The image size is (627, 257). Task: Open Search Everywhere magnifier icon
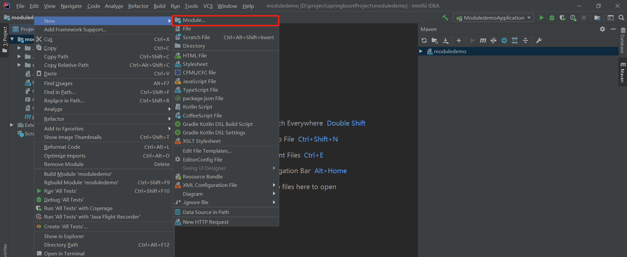(621, 18)
